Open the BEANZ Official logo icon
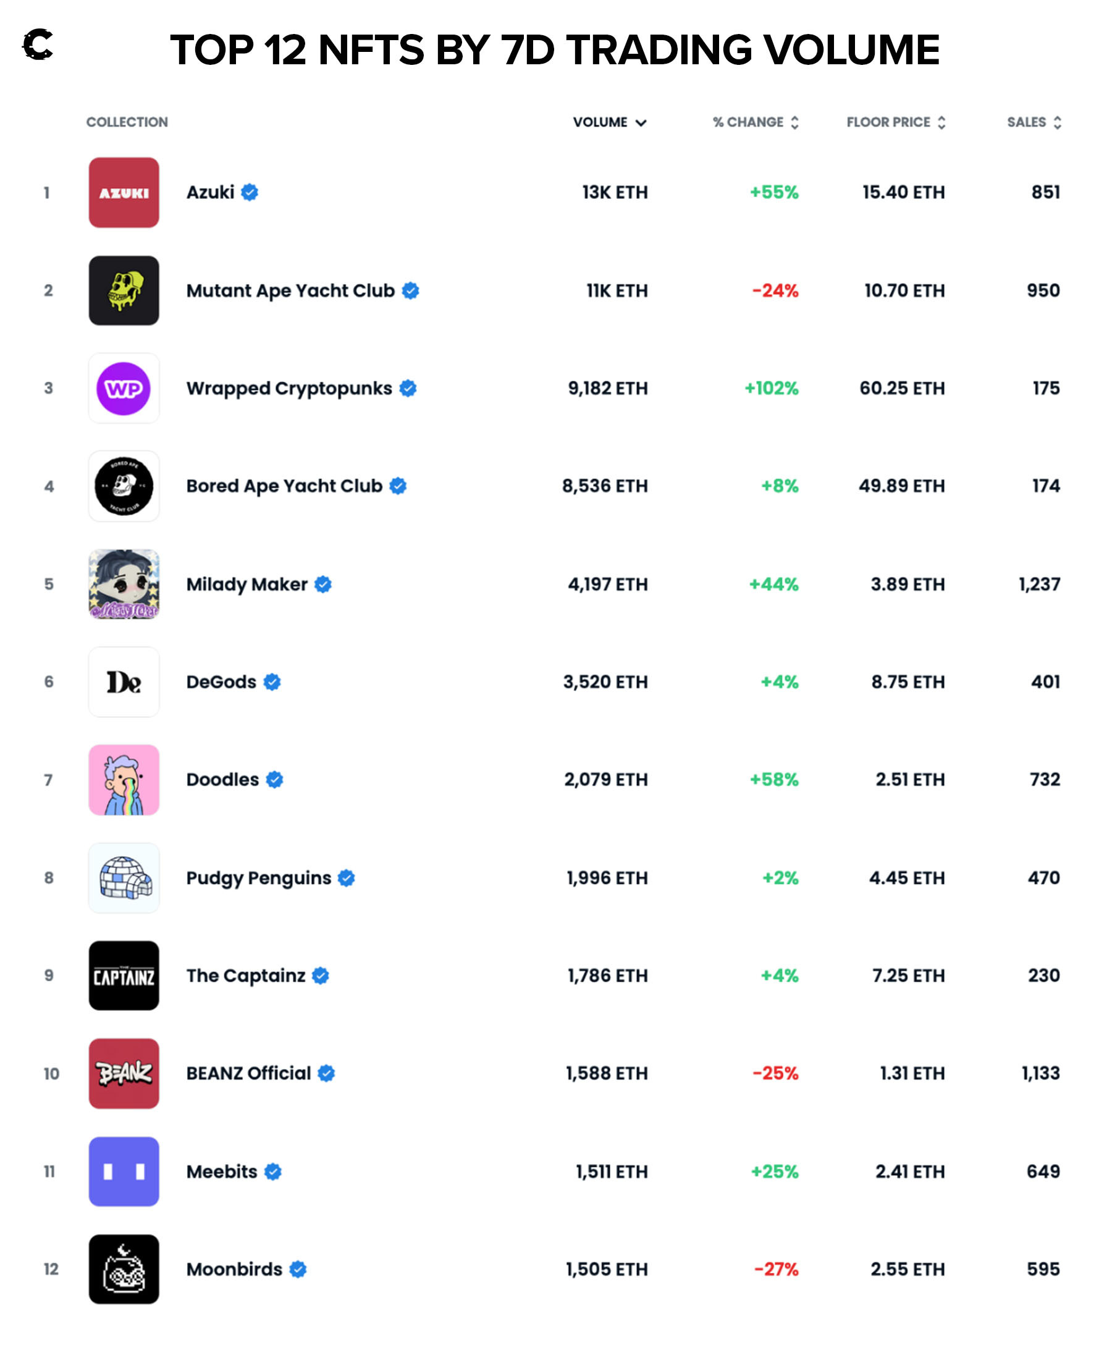The image size is (1112, 1352). point(124,1073)
